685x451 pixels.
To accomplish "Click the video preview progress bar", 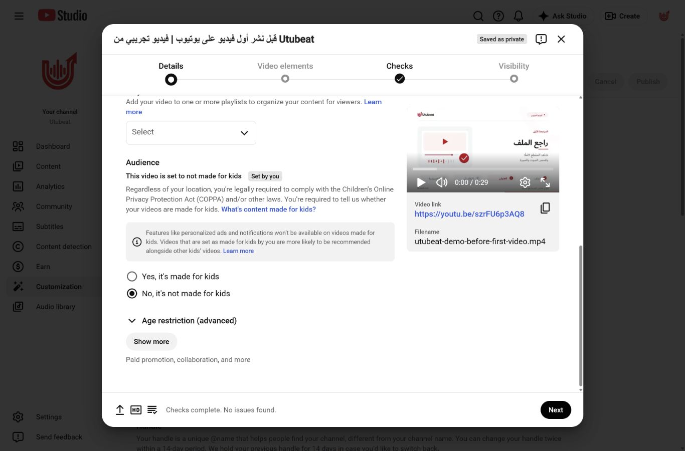I will tap(483, 169).
